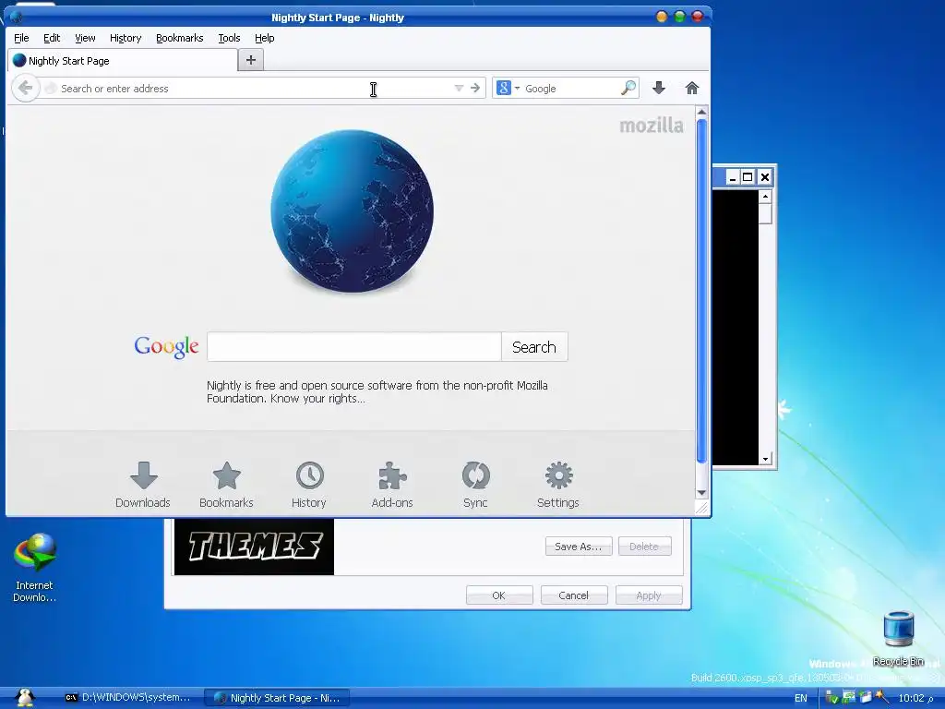Open the Bookmarks menu
The width and height of the screenshot is (945, 709).
[x=180, y=38]
